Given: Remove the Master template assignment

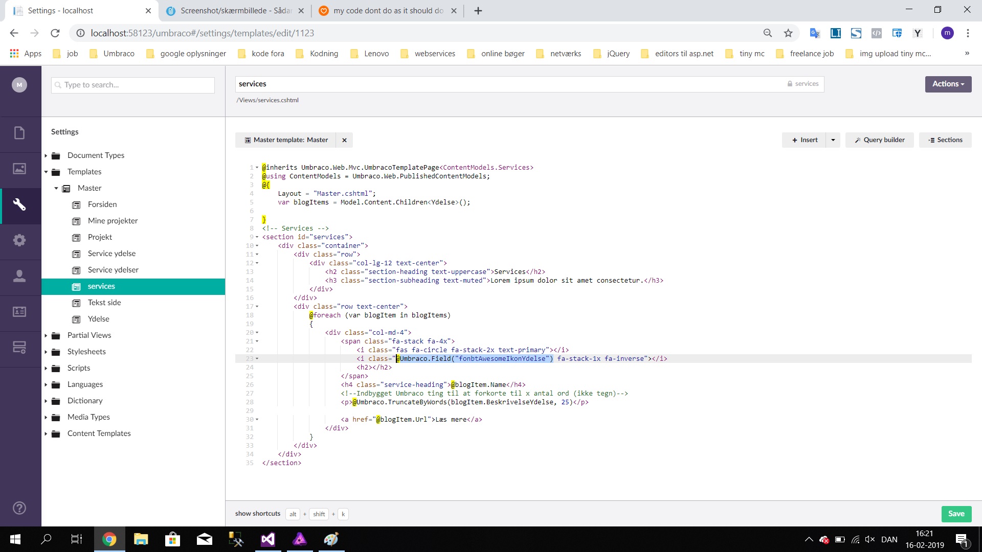Looking at the screenshot, I should 344,140.
